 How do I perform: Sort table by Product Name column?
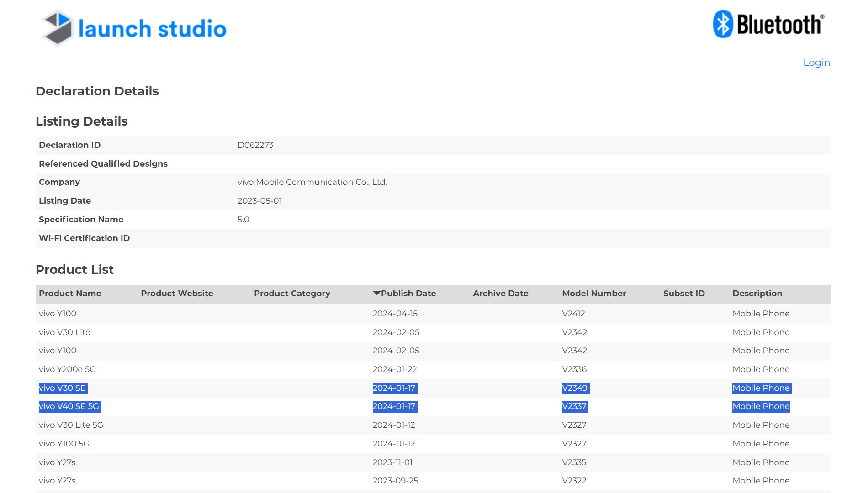coord(70,294)
